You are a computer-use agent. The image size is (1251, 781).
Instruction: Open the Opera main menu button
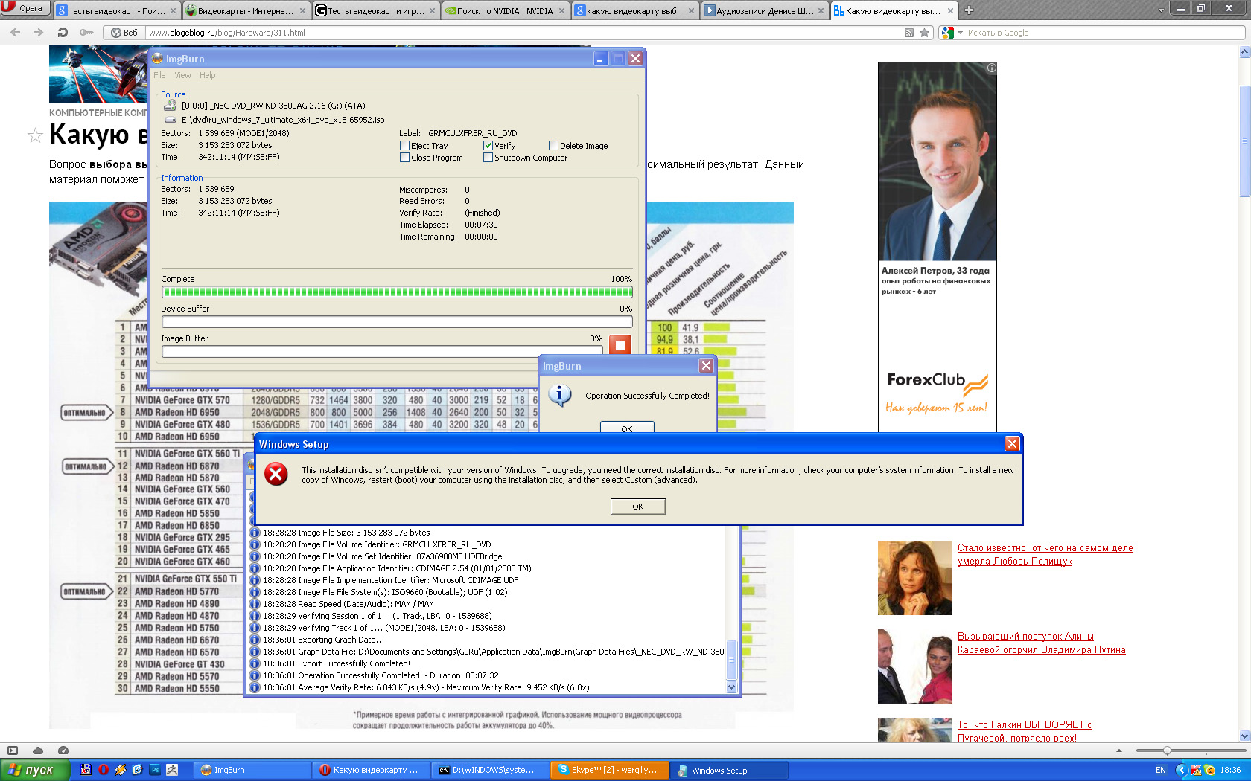[x=25, y=8]
